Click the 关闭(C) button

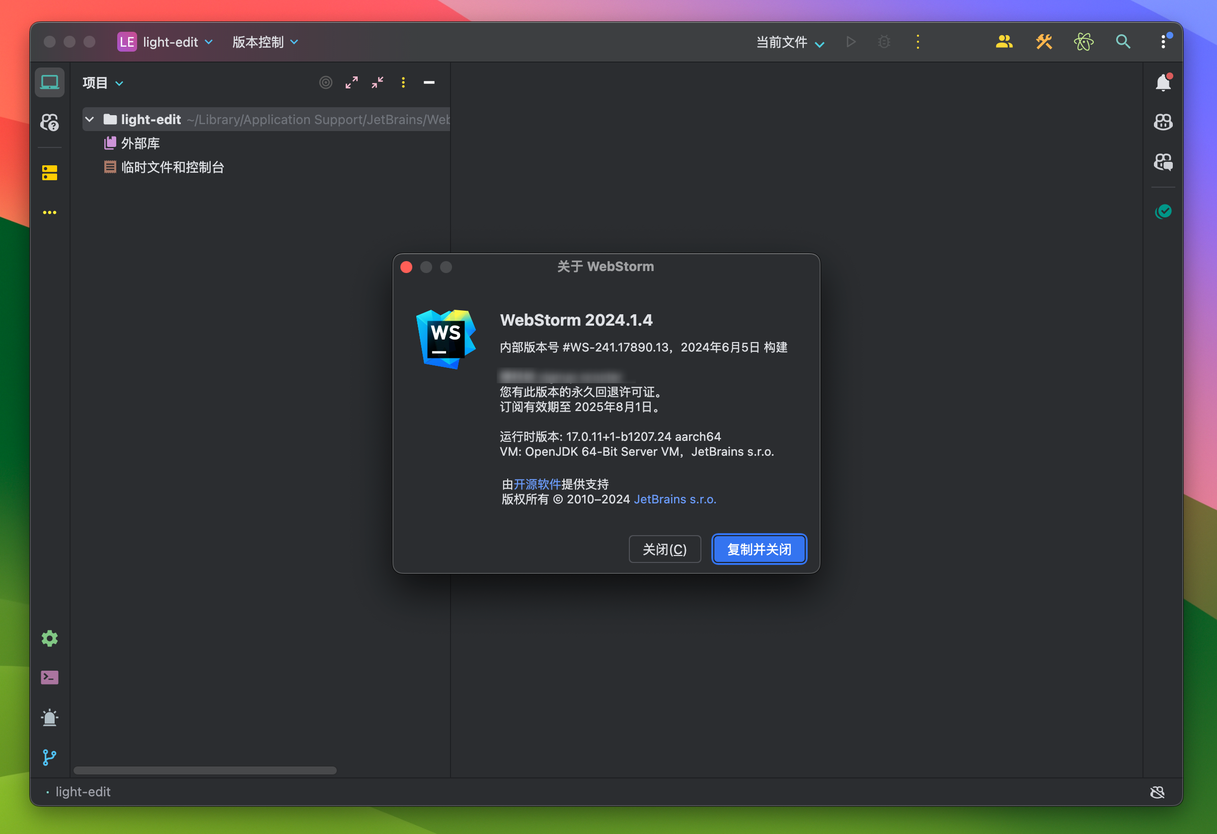[665, 549]
